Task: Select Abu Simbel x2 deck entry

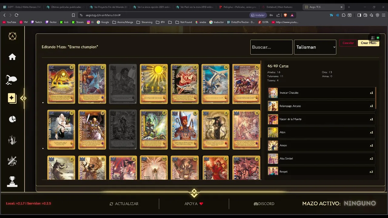Action: point(321,159)
